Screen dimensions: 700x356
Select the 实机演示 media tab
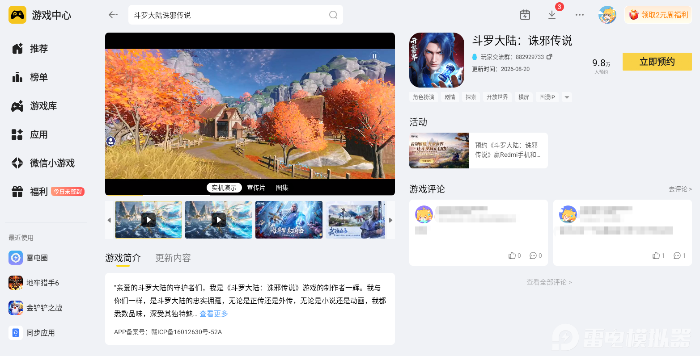pos(224,188)
